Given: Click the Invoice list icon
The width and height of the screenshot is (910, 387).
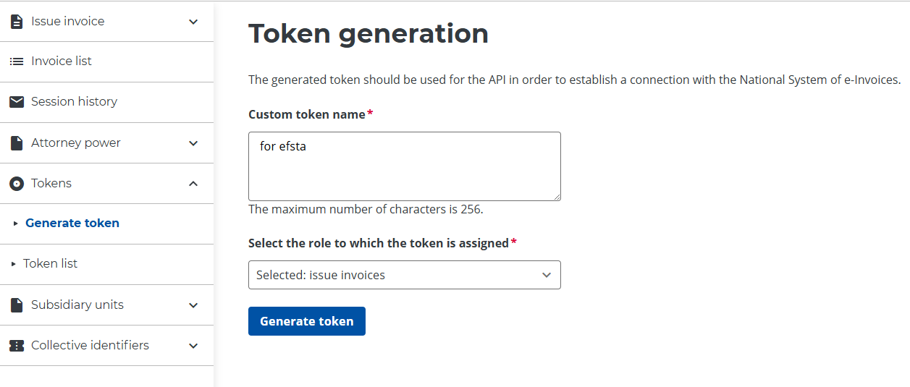Looking at the screenshot, I should [x=17, y=61].
